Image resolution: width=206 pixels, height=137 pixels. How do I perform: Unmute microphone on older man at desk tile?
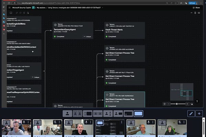tap(55, 122)
